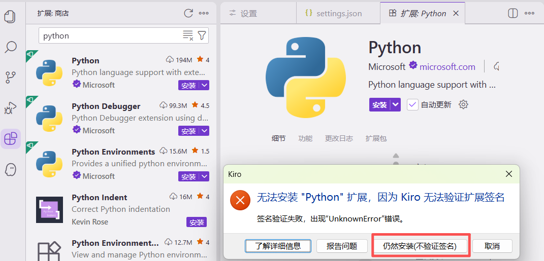Switch to the settings.json tab
Screen dimensions: 544x261
pyautogui.click(x=338, y=14)
